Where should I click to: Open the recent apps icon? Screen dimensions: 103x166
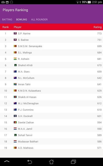point(73,162)
